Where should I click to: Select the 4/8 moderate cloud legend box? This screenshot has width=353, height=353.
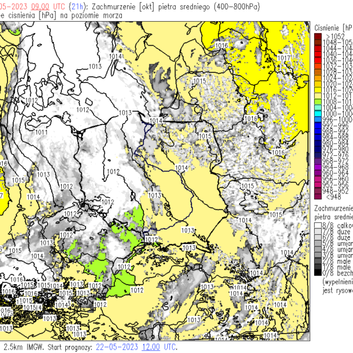[318, 249]
